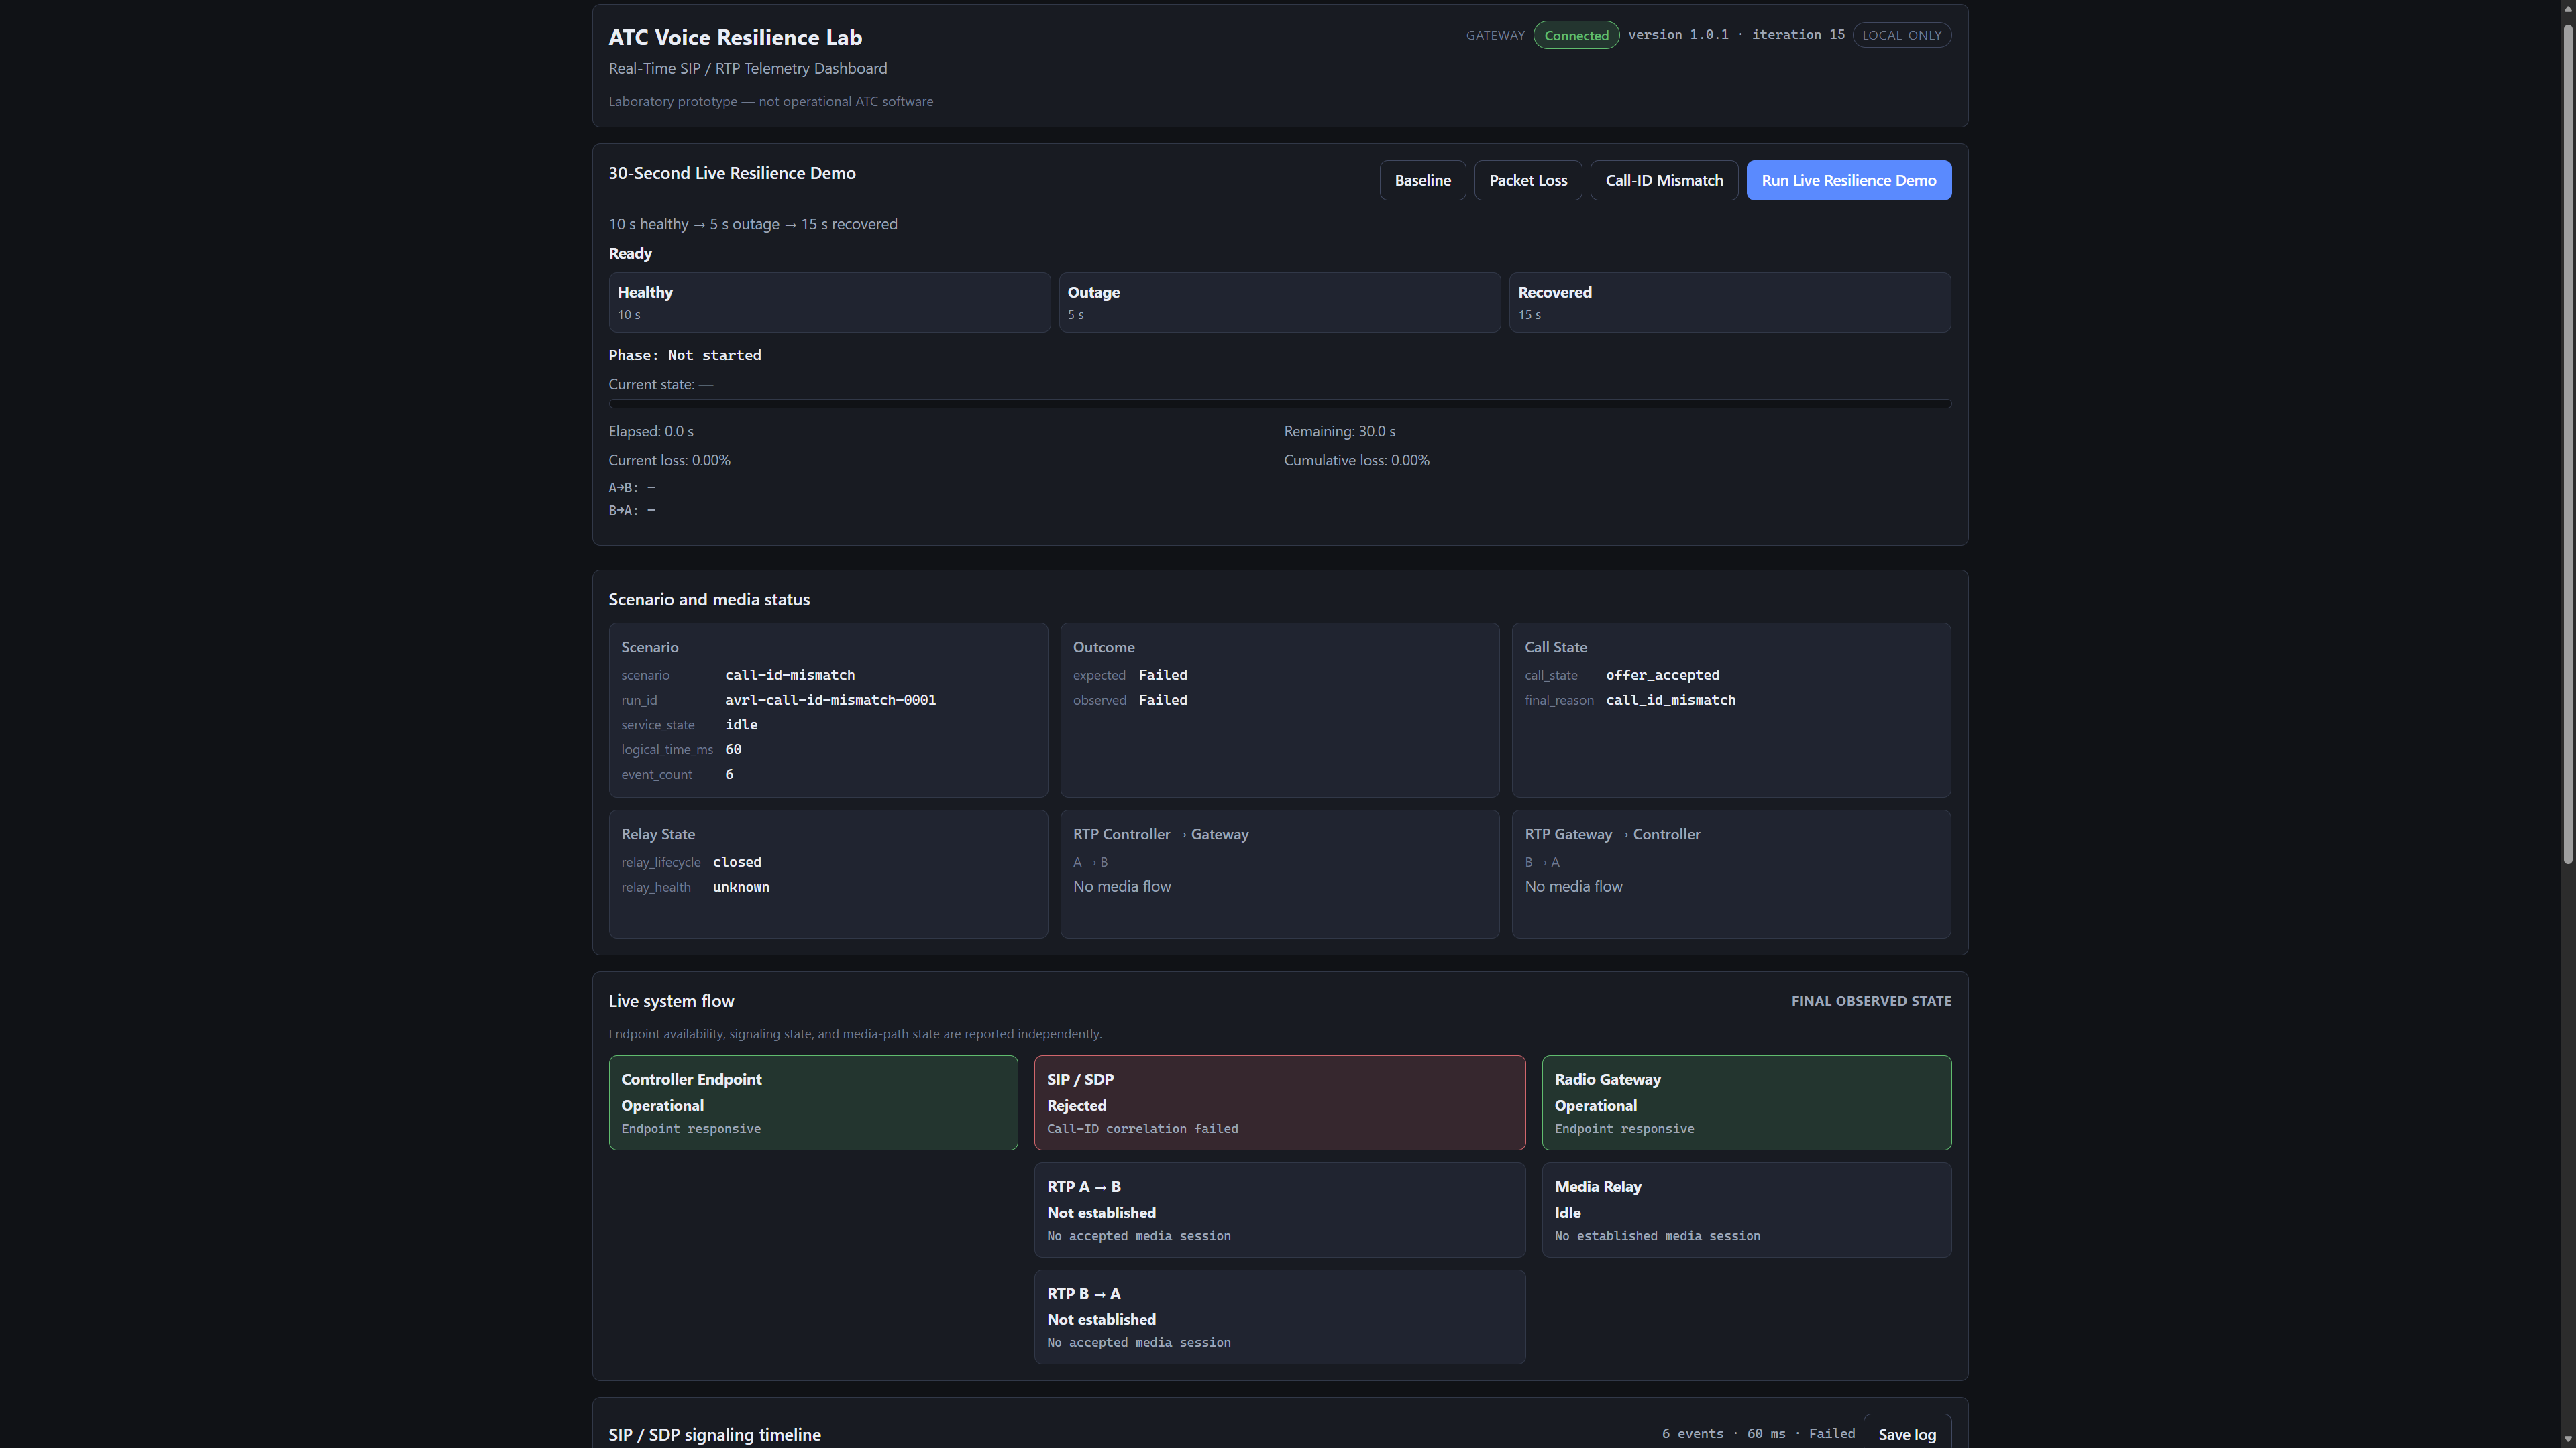Click the Elapsed: 0.0 s readout
This screenshot has height=1448, width=2576.
(x=651, y=432)
